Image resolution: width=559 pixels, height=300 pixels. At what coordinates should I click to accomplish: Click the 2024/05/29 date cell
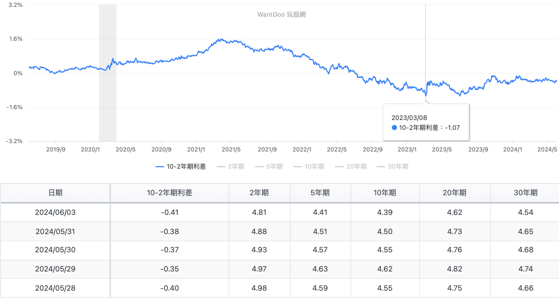click(x=55, y=270)
